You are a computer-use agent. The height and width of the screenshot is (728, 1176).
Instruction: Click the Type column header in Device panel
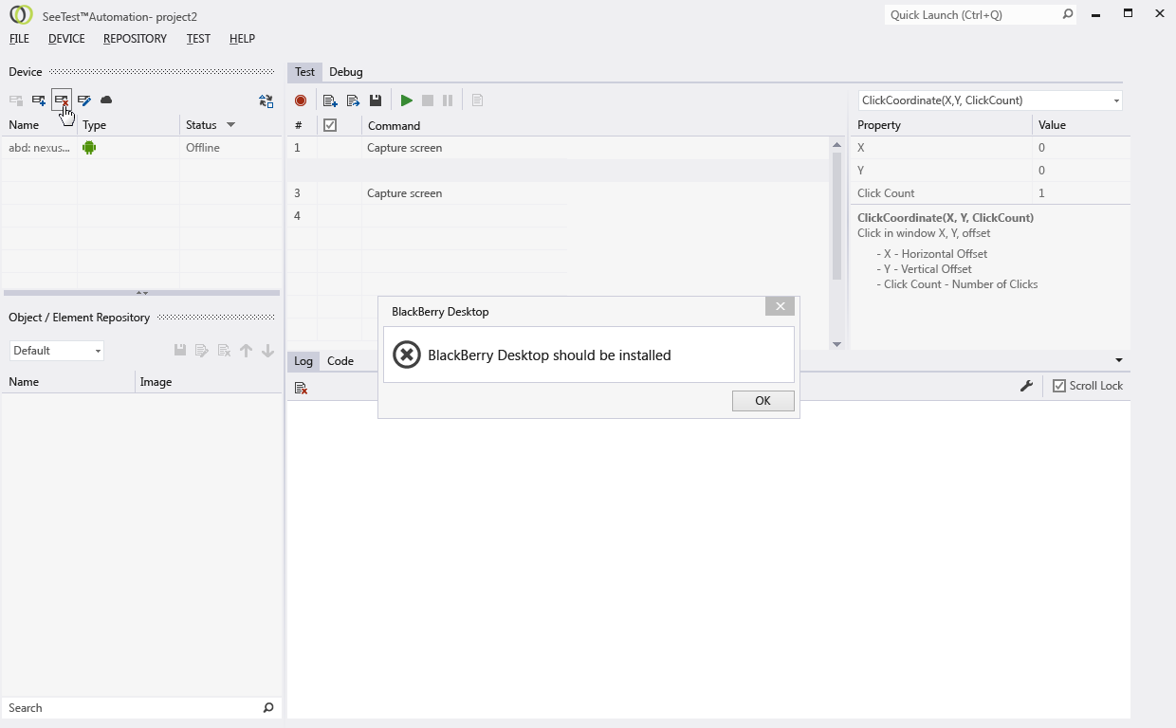pyautogui.click(x=128, y=125)
